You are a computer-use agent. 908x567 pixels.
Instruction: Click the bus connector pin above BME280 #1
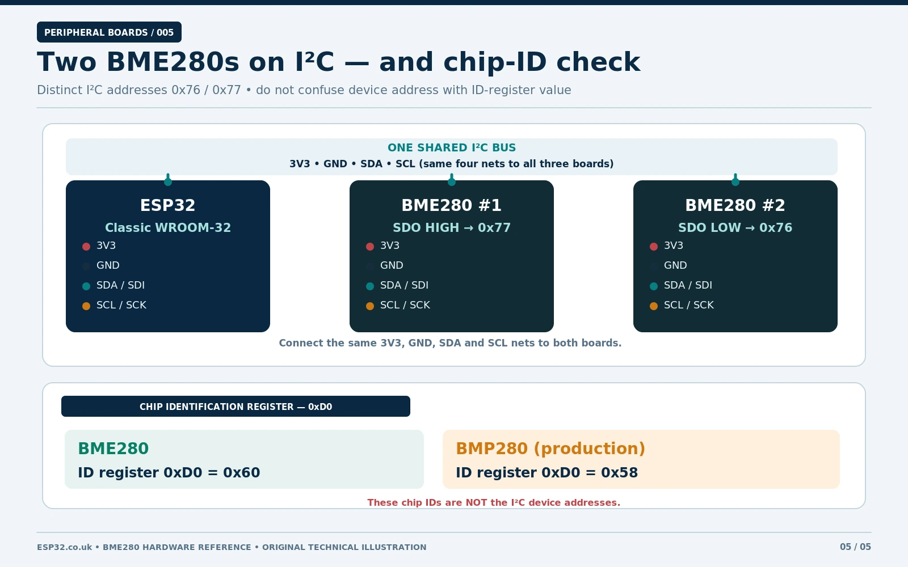452,180
